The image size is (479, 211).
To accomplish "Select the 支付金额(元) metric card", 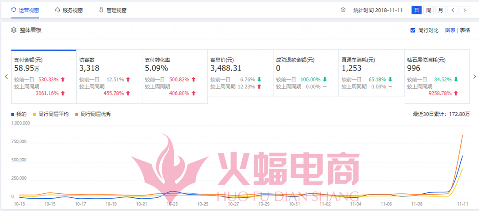I will click(44, 76).
